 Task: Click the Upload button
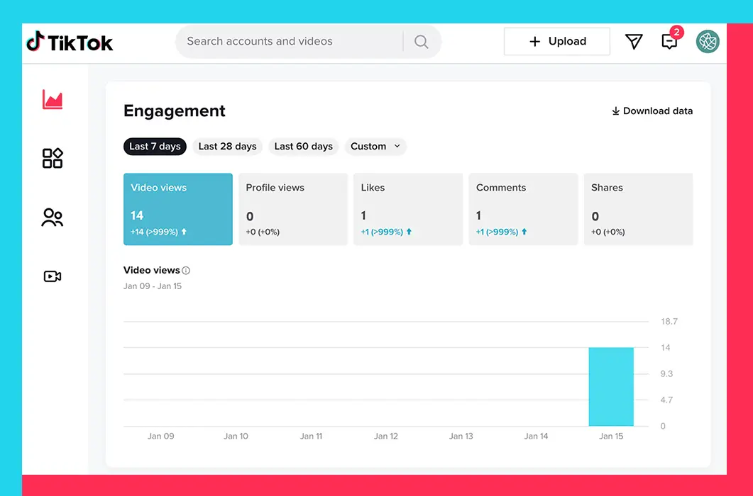pyautogui.click(x=557, y=42)
